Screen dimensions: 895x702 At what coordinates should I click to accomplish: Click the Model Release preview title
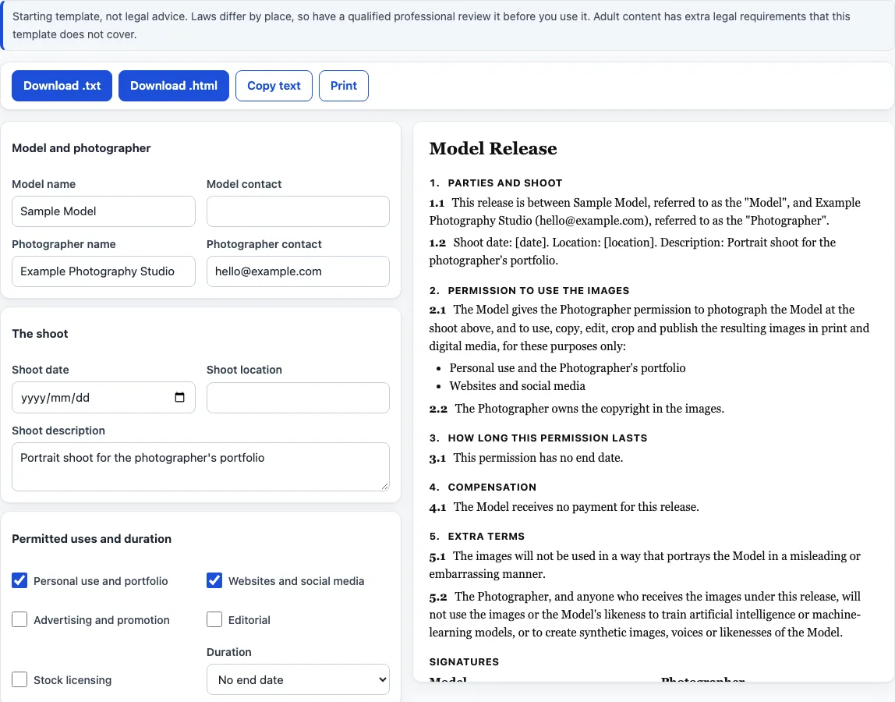[493, 148]
